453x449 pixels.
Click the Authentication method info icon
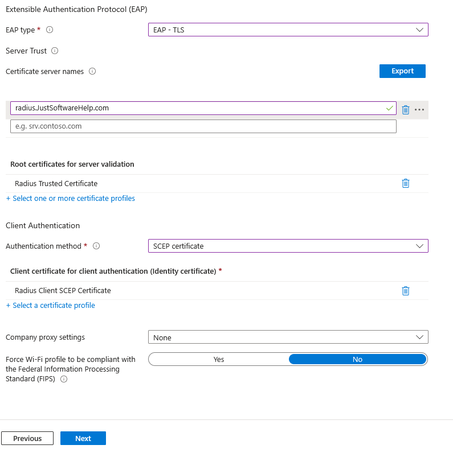(96, 246)
